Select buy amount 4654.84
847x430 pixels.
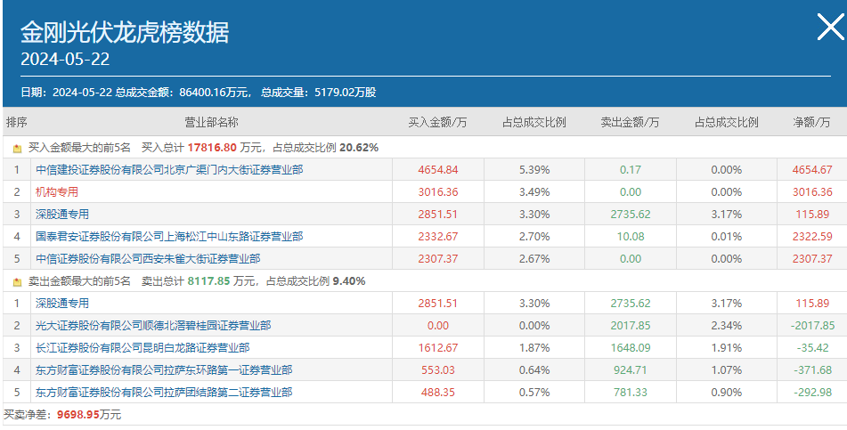(x=437, y=170)
